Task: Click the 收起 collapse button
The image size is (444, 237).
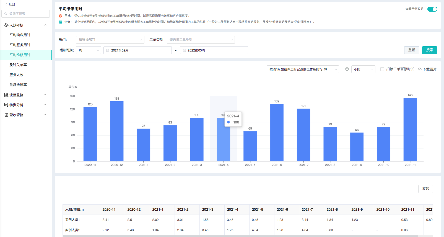Action: tap(426, 189)
